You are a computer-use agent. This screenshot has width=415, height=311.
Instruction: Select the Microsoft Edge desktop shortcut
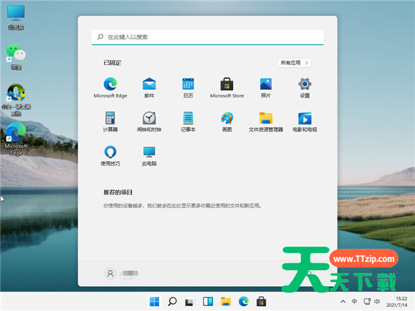point(16,140)
